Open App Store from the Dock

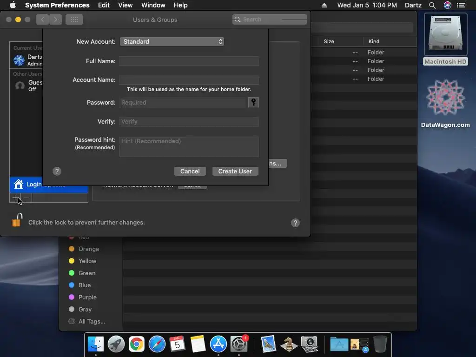click(218, 344)
